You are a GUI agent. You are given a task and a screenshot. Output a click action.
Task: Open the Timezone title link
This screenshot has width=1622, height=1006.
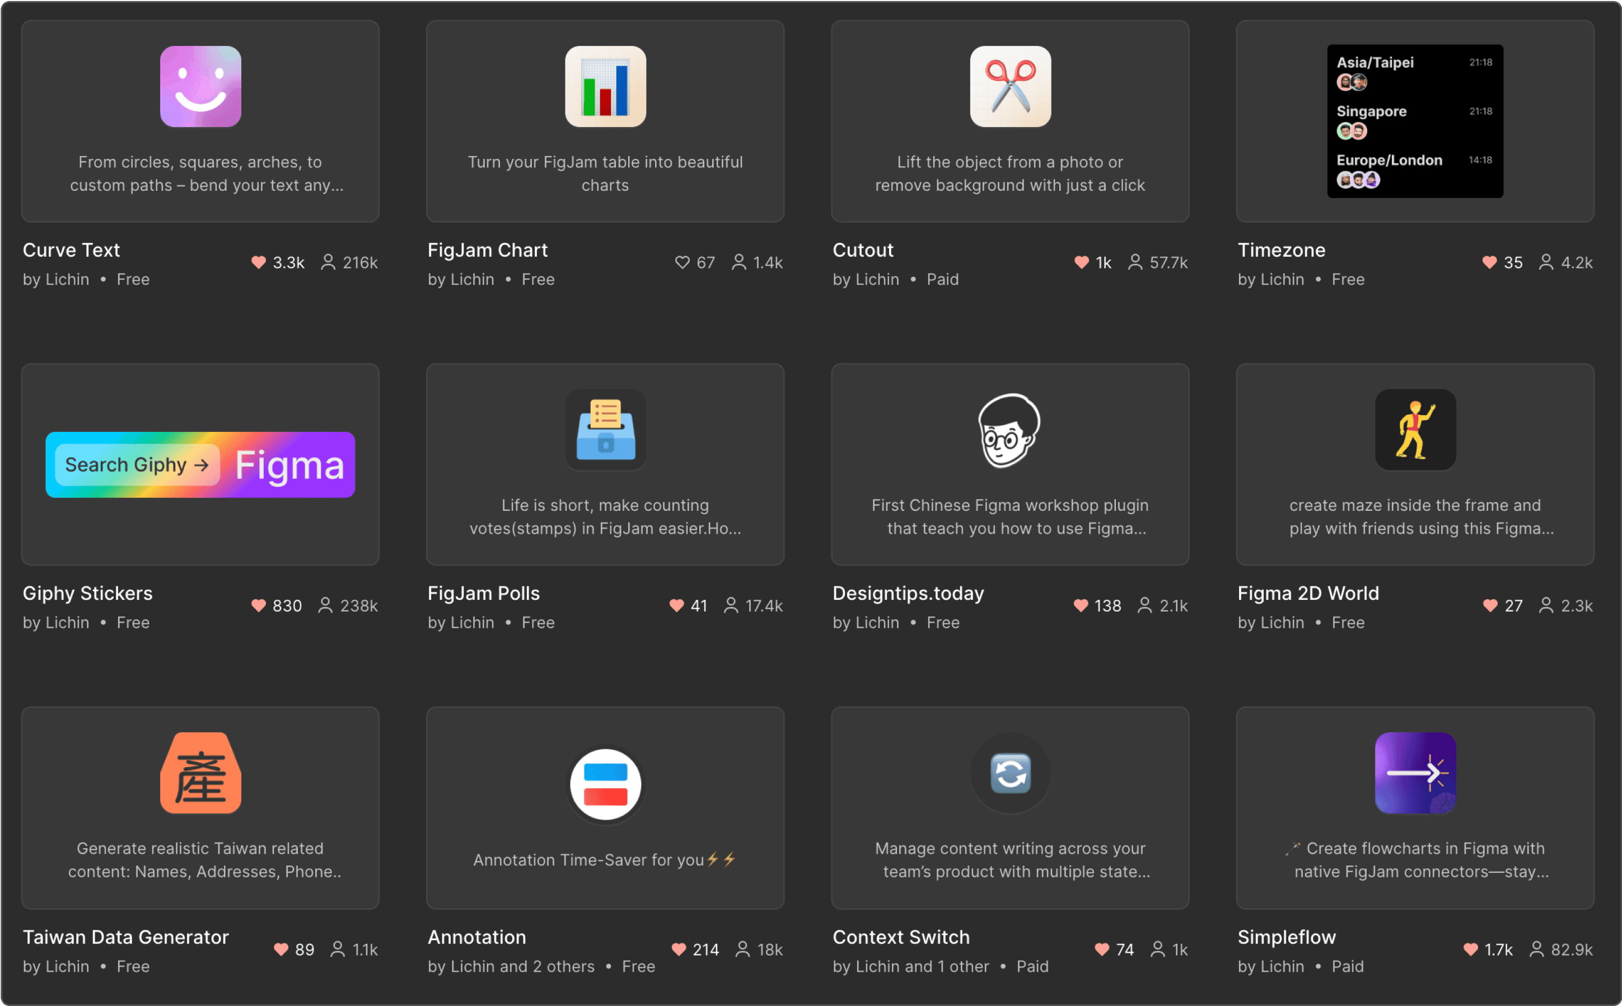(1281, 250)
